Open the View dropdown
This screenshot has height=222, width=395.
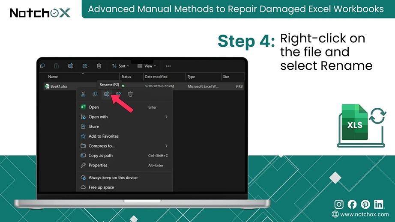[147, 66]
